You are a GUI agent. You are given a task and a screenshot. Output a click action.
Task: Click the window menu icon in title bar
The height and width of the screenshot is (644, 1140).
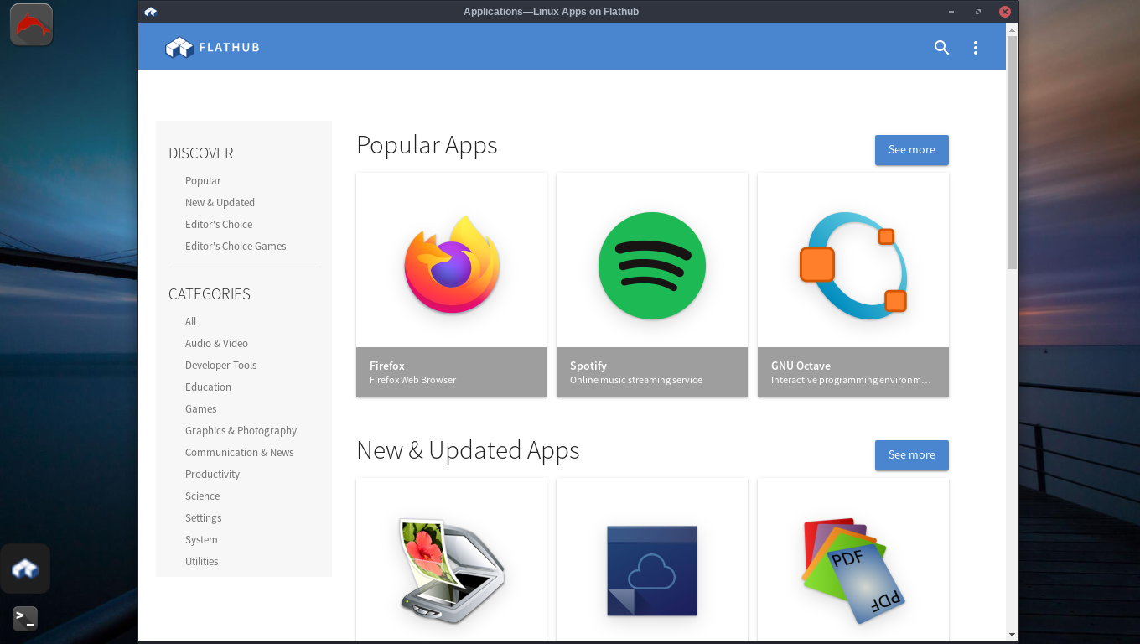tap(150, 12)
